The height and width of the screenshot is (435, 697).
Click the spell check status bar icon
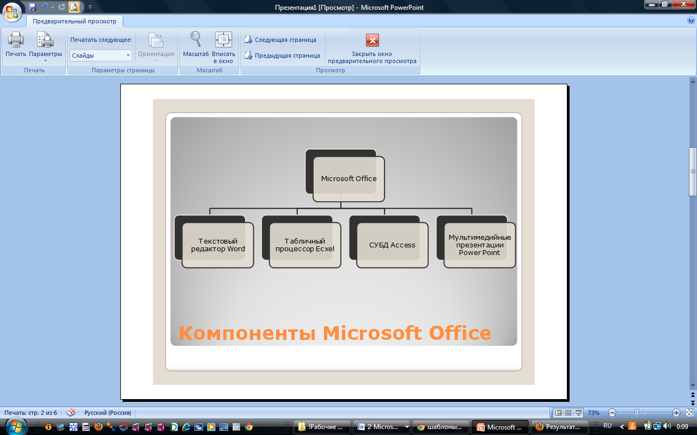pos(71,413)
